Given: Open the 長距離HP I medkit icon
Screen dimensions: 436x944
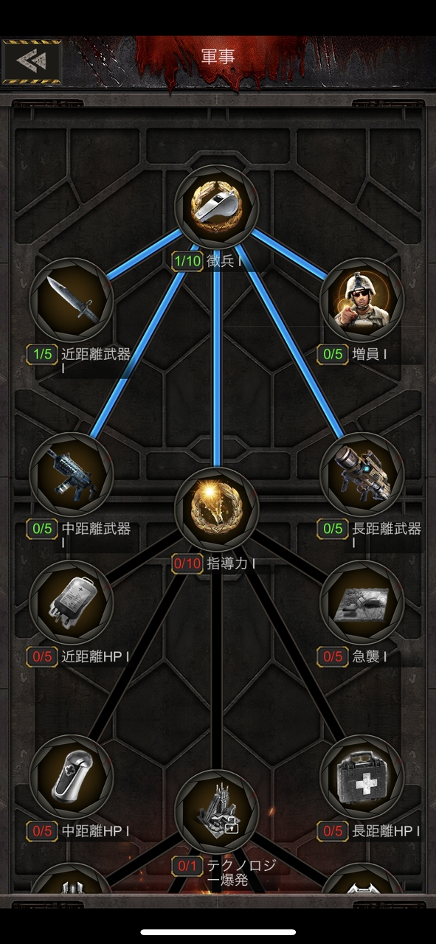Looking at the screenshot, I should point(361,777).
